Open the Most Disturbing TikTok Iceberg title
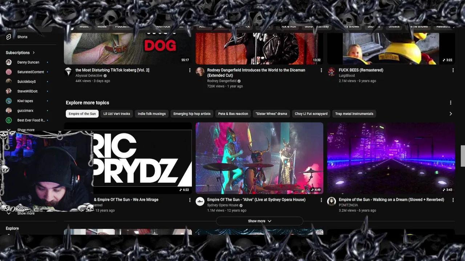 [x=112, y=70]
